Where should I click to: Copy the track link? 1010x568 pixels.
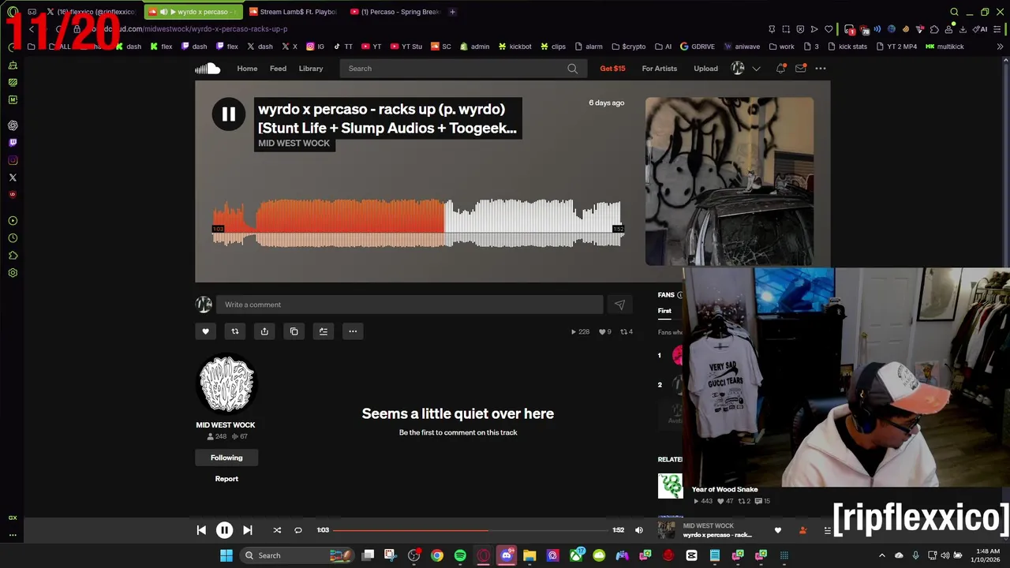click(x=294, y=331)
